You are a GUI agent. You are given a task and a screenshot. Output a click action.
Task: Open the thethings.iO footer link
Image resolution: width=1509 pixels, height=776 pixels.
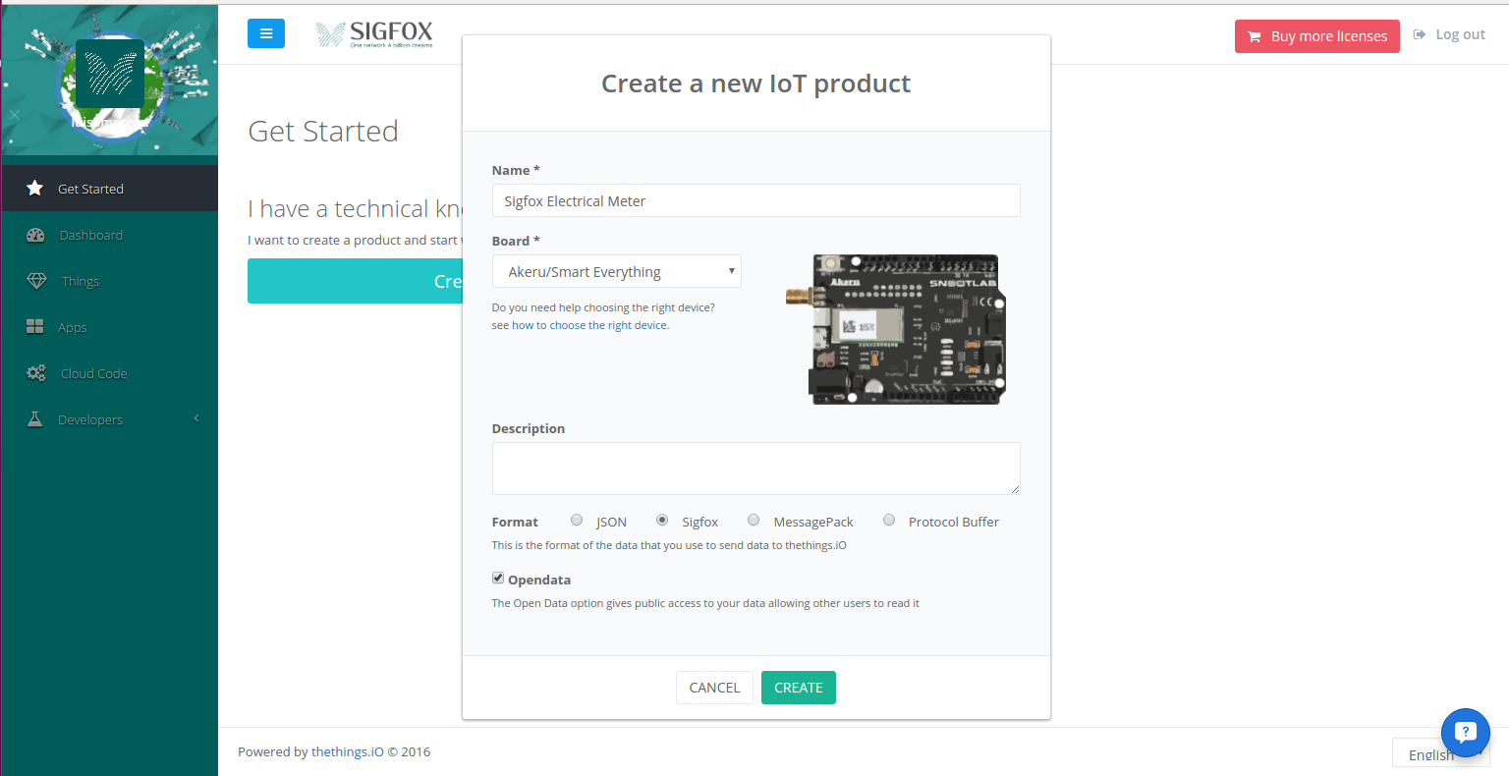pos(348,751)
